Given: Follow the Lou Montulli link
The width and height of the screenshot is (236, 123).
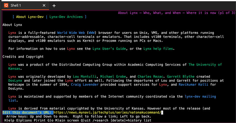Looking at the screenshot, I should 85,76.
